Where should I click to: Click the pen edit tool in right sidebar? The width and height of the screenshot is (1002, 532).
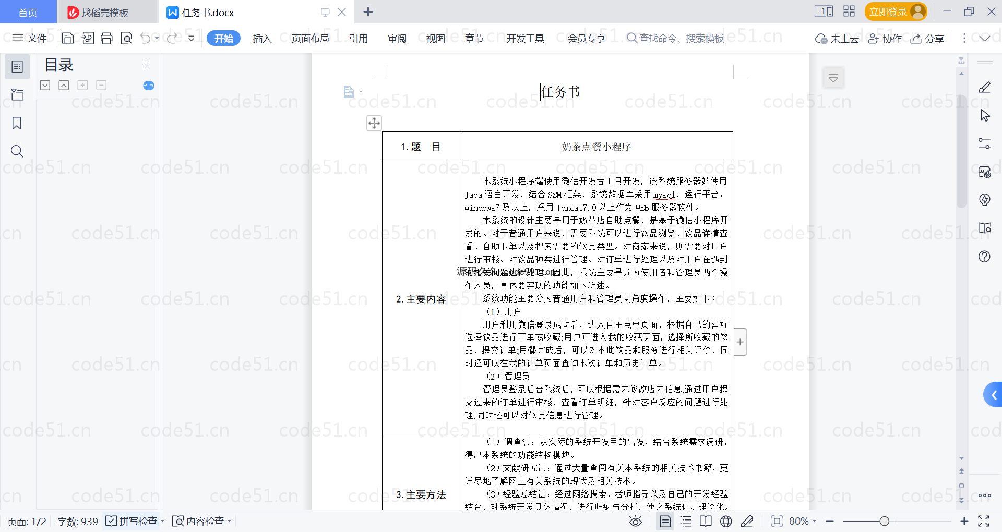pos(985,87)
